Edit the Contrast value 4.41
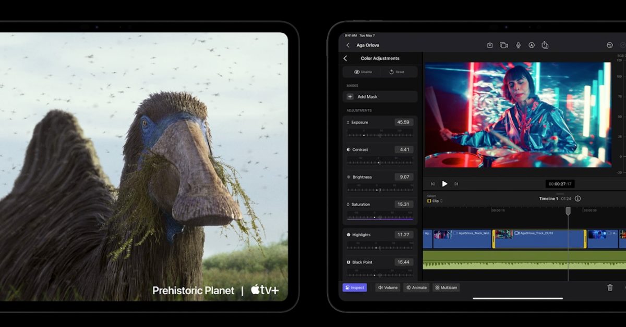 coord(404,149)
